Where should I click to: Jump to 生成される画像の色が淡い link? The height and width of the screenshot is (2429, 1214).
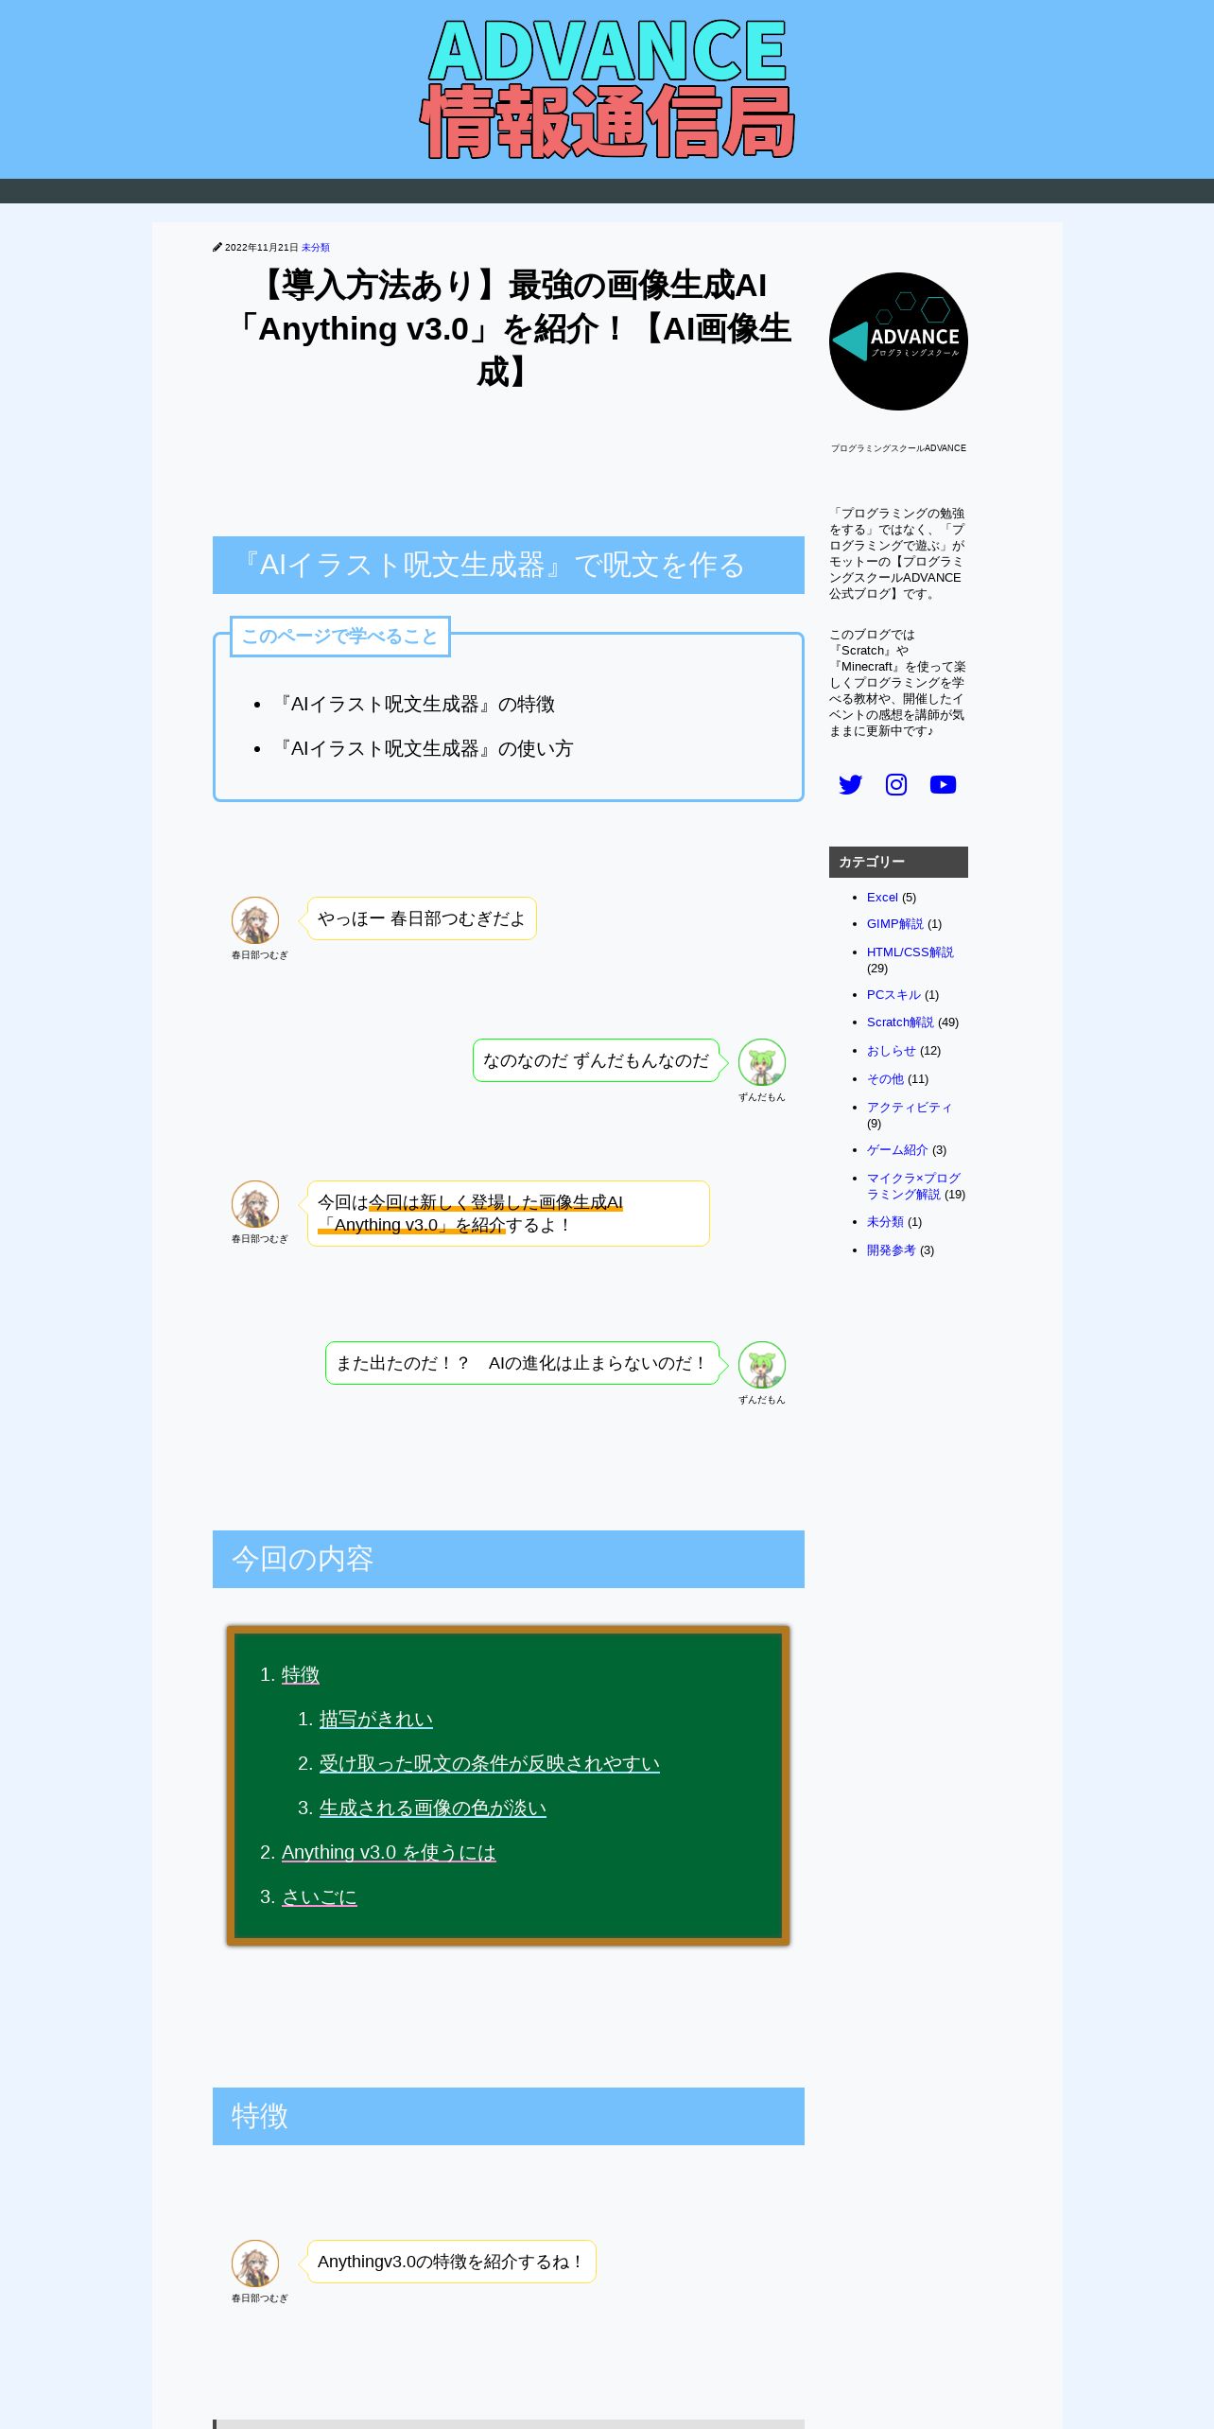[432, 1809]
